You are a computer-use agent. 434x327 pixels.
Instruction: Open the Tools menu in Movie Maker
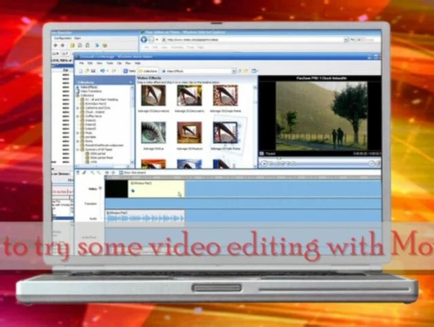pos(110,63)
